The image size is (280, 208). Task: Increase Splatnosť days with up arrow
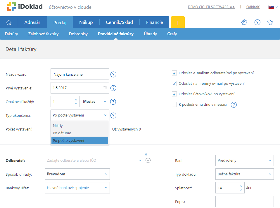click(241, 186)
